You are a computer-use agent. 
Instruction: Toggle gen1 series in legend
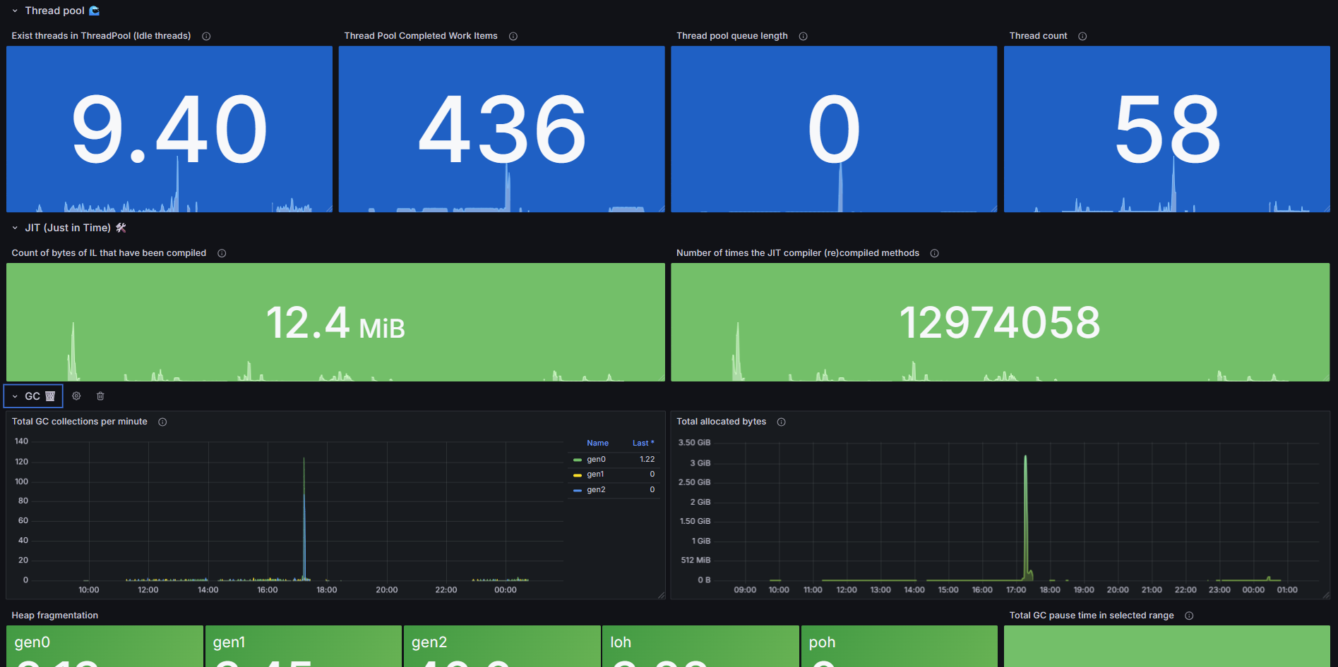click(595, 475)
